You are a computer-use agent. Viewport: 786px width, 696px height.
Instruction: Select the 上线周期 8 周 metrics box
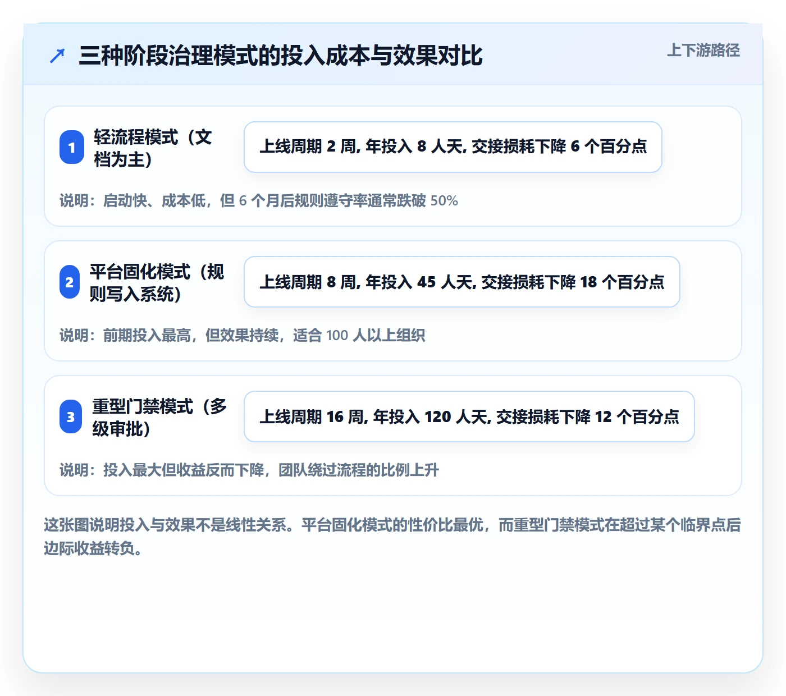462,282
